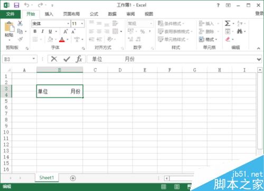
Task: Click the Format cells button
Action: [208, 40]
